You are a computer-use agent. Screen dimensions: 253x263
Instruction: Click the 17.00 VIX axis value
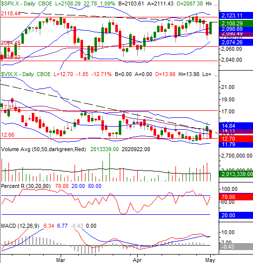tap(228, 111)
